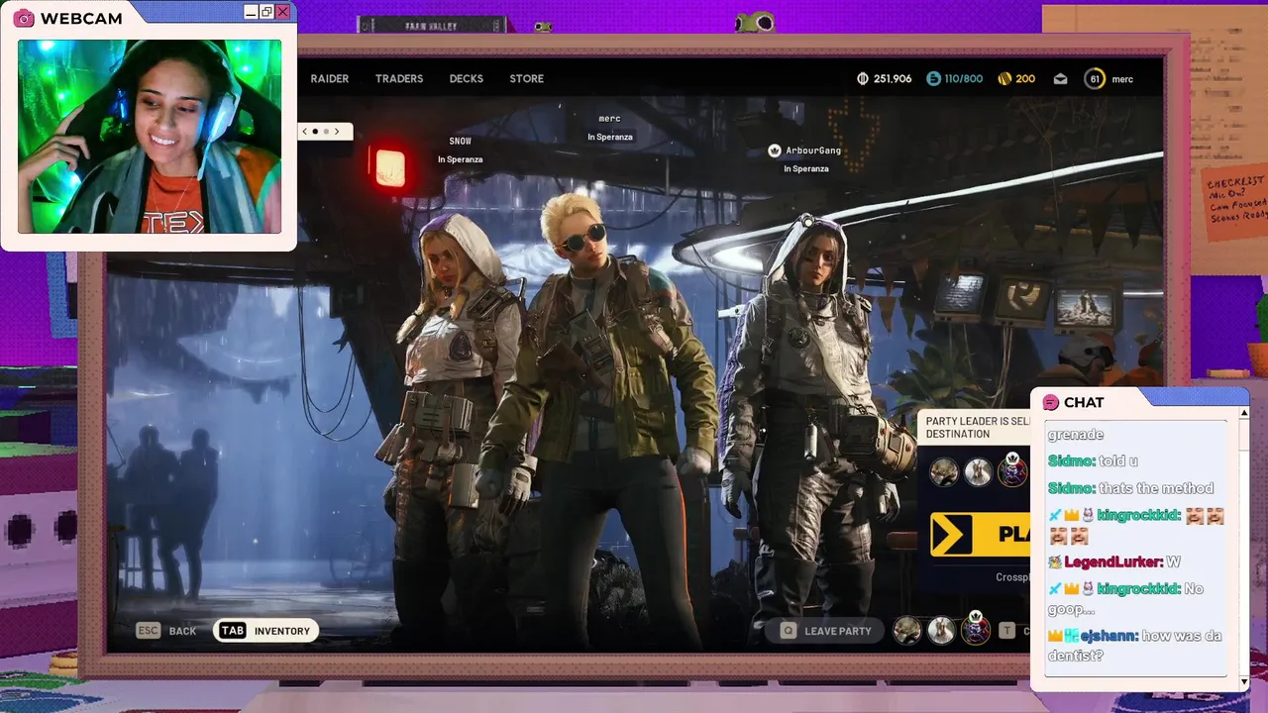This screenshot has height=713, width=1268.
Task: Click the coin currency icon beside 251,906
Action: pyautogui.click(x=863, y=79)
